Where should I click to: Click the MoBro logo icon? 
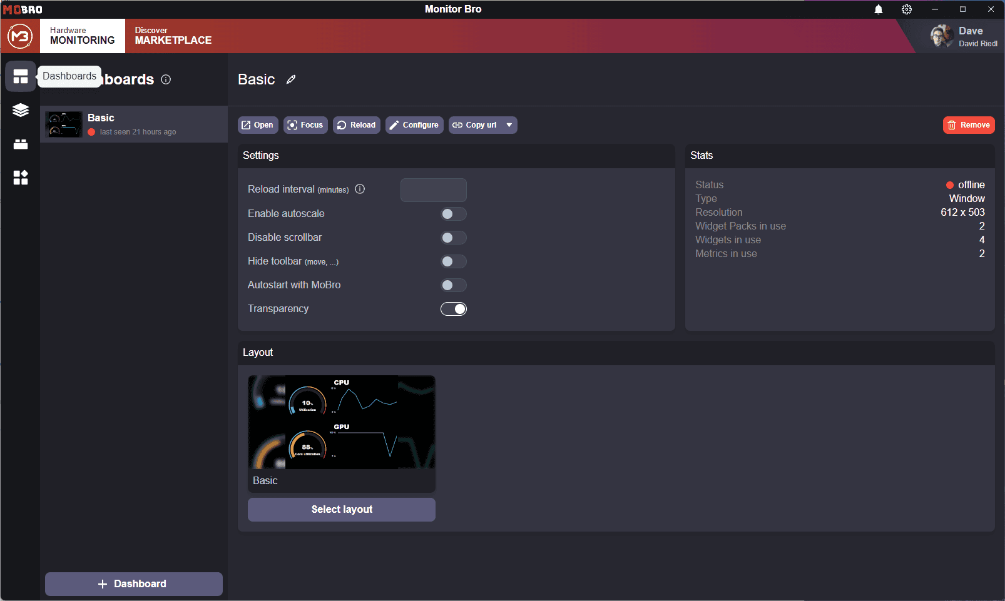pos(20,36)
